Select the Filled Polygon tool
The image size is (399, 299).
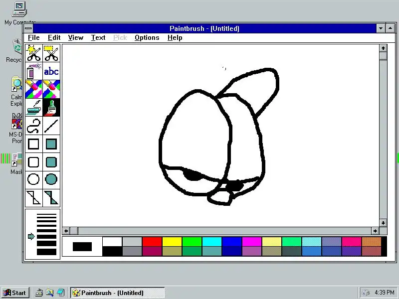click(x=51, y=198)
